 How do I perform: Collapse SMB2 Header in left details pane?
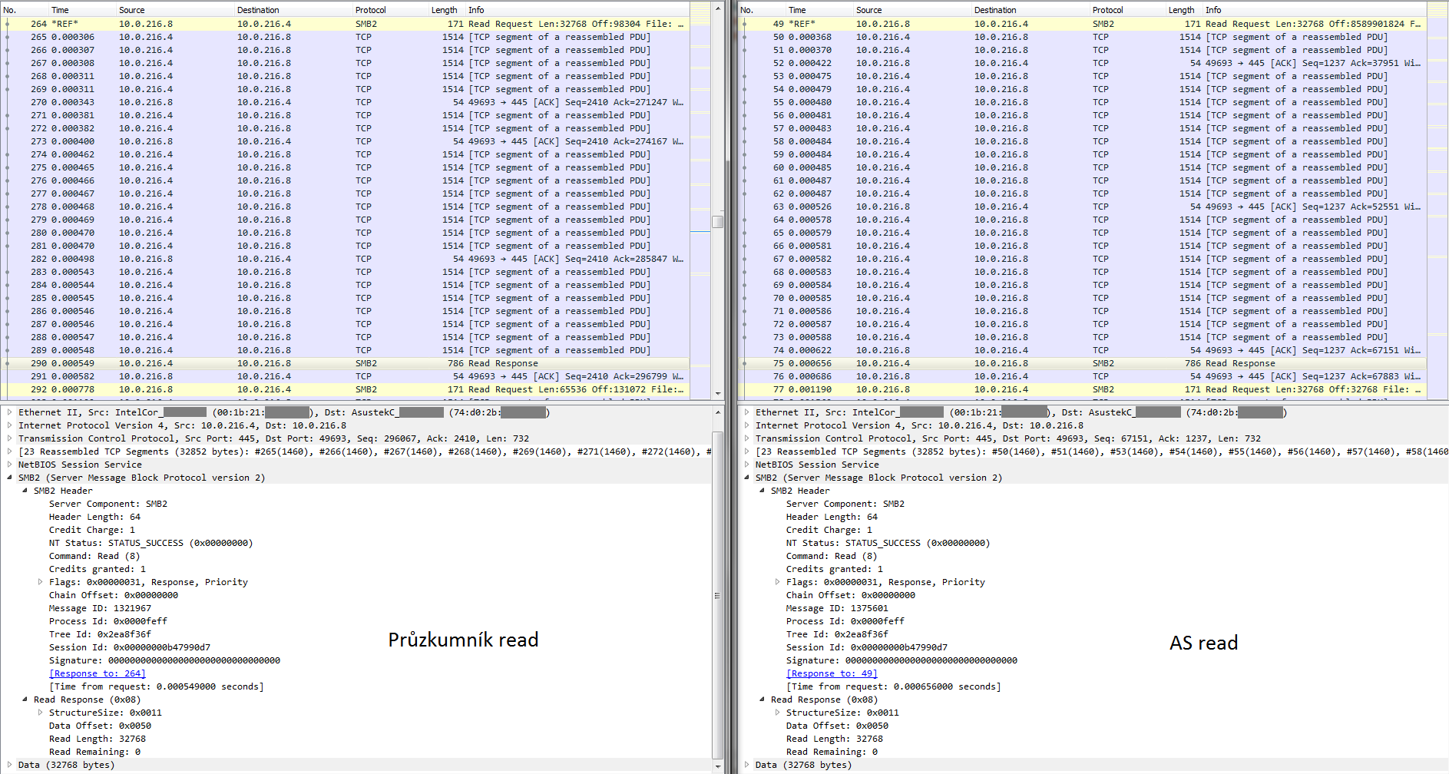tap(25, 491)
